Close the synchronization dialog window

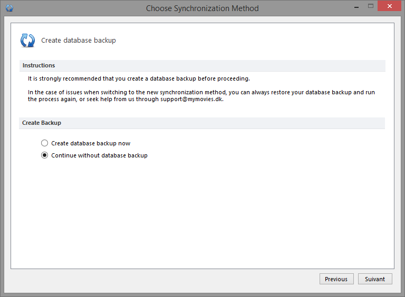[390, 6]
